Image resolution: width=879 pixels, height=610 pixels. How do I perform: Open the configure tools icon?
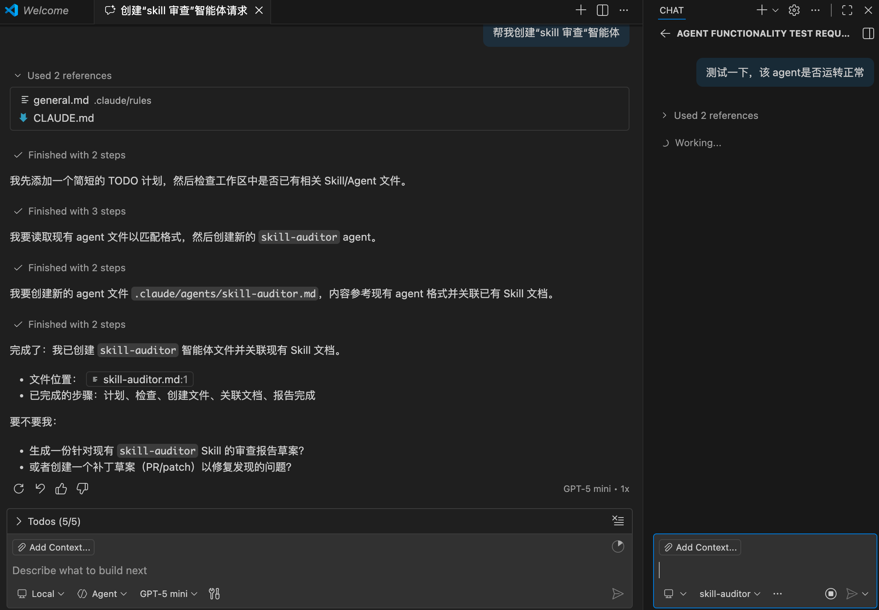click(214, 594)
